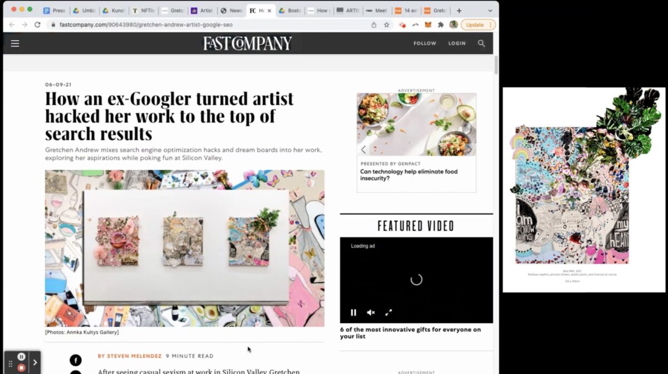668x374 pixels.
Task: Switch to the News tab
Action: [x=231, y=11]
